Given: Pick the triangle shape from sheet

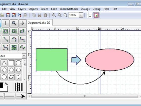Looking at the screenshot, I should coord(4,63).
